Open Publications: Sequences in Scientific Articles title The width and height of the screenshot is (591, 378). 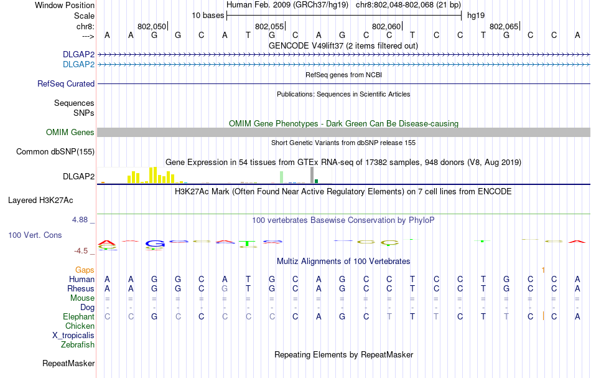pyautogui.click(x=343, y=94)
